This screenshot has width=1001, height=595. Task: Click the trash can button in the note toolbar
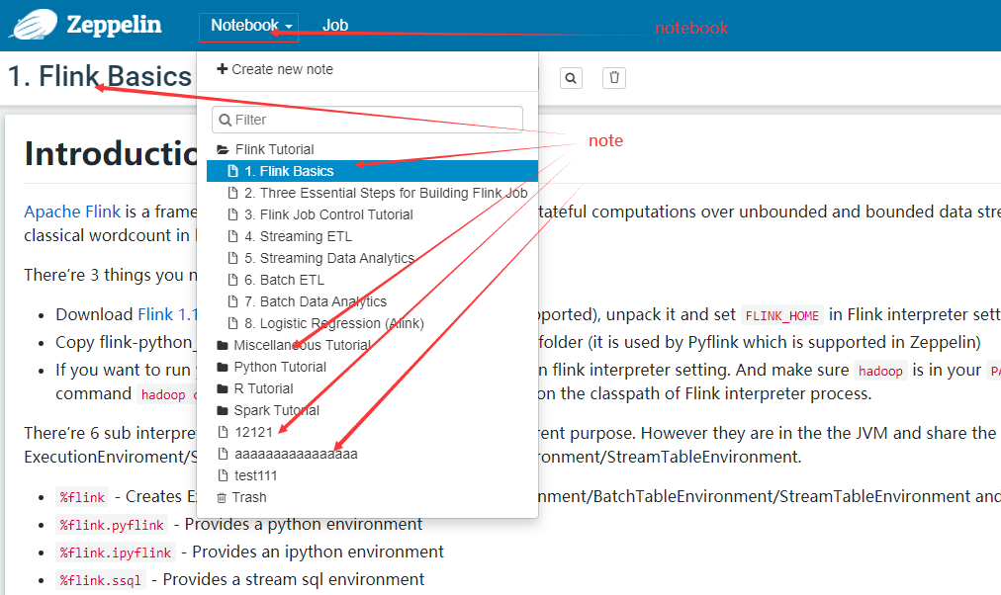point(614,78)
